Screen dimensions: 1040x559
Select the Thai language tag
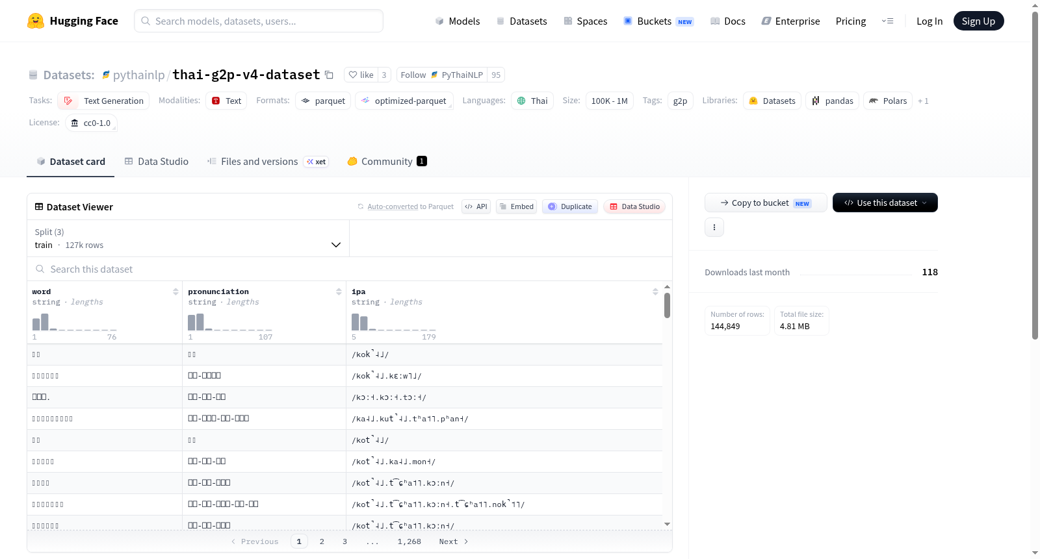pos(532,101)
